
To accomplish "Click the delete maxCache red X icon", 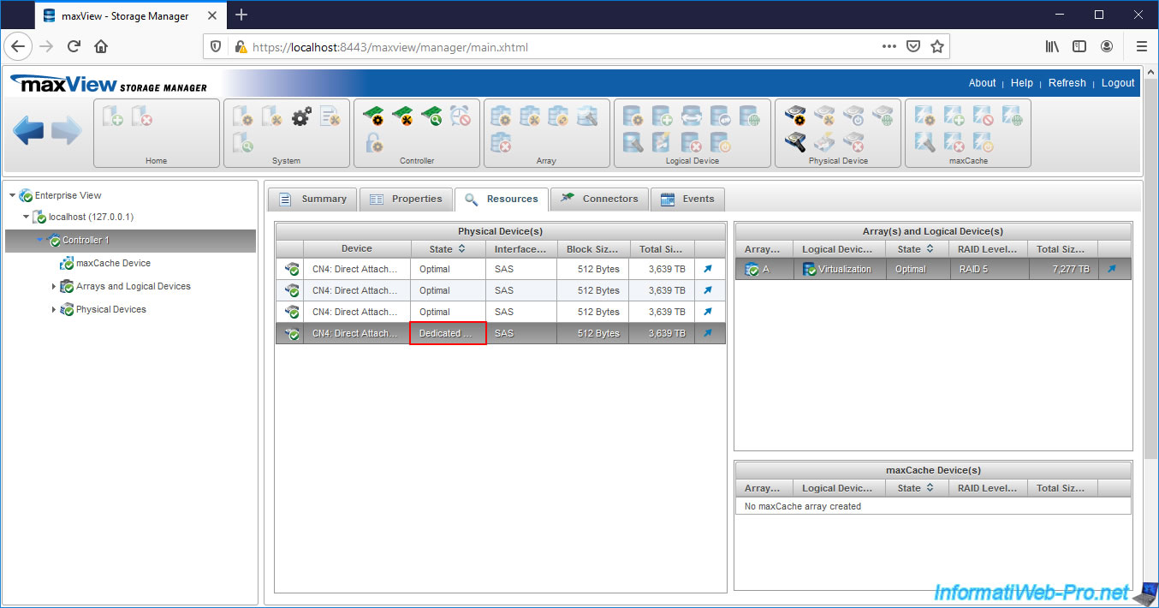I will click(x=954, y=143).
